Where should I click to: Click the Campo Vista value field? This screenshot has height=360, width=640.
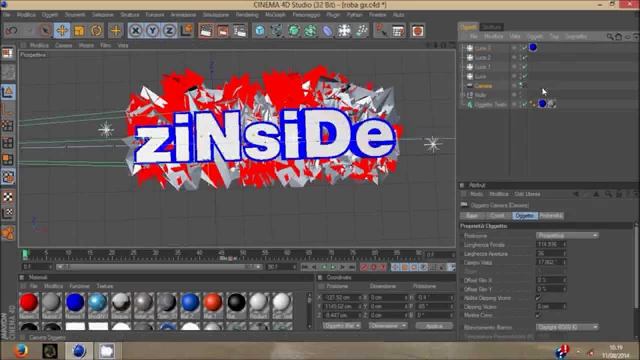(551, 262)
